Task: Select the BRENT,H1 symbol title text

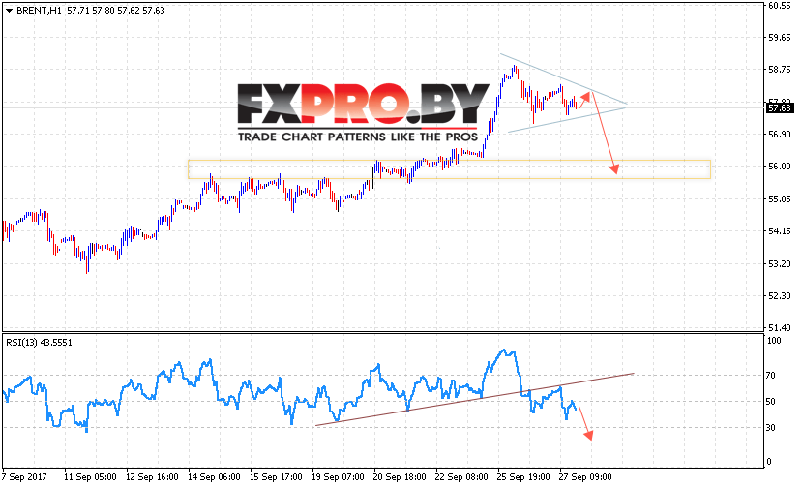Action: pos(40,11)
